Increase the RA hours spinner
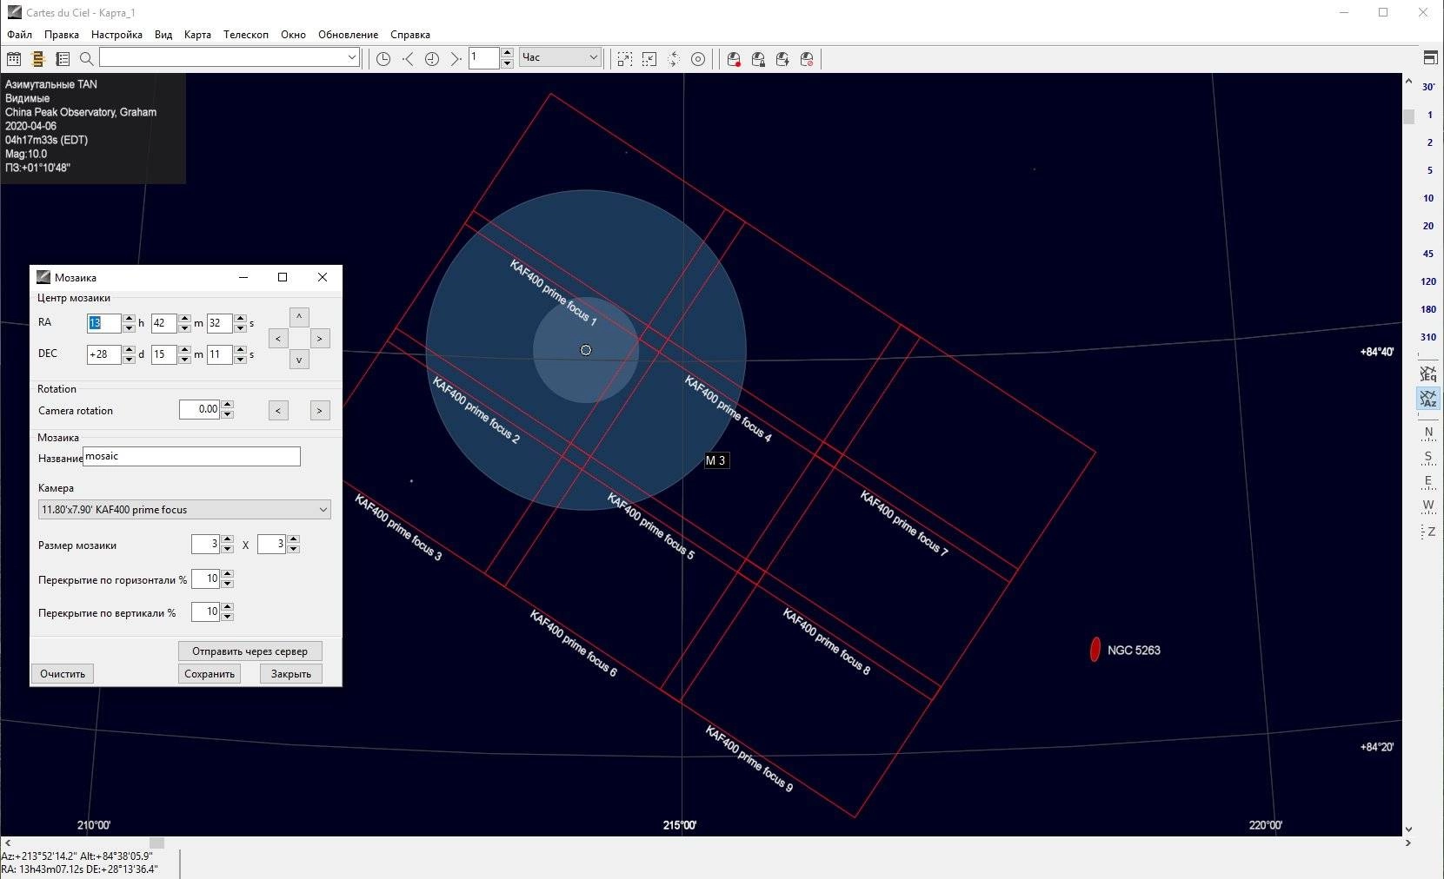Viewport: 1444px width, 879px height. (129, 319)
